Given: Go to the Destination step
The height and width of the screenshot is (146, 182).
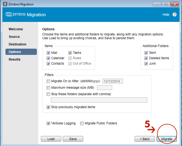Looking at the screenshot, I should [18, 44].
